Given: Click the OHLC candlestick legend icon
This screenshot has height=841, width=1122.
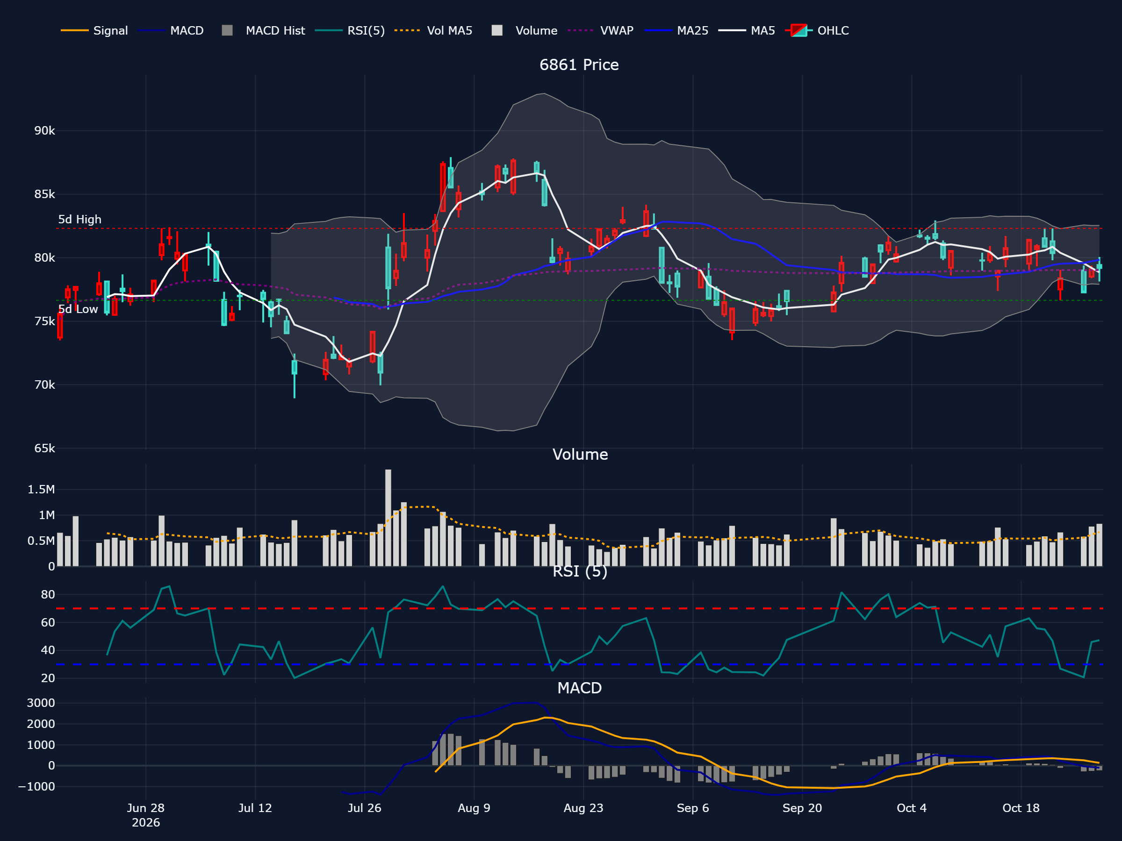Looking at the screenshot, I should click(x=799, y=30).
